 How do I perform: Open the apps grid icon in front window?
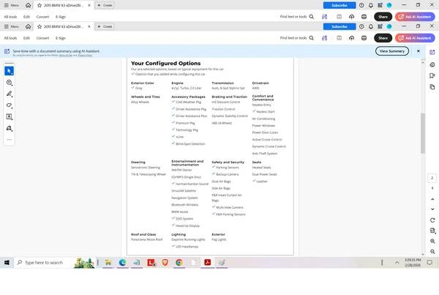coord(380,26)
